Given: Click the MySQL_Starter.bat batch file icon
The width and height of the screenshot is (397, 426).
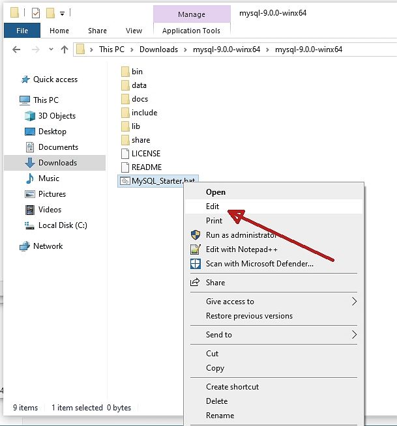Looking at the screenshot, I should (x=125, y=181).
